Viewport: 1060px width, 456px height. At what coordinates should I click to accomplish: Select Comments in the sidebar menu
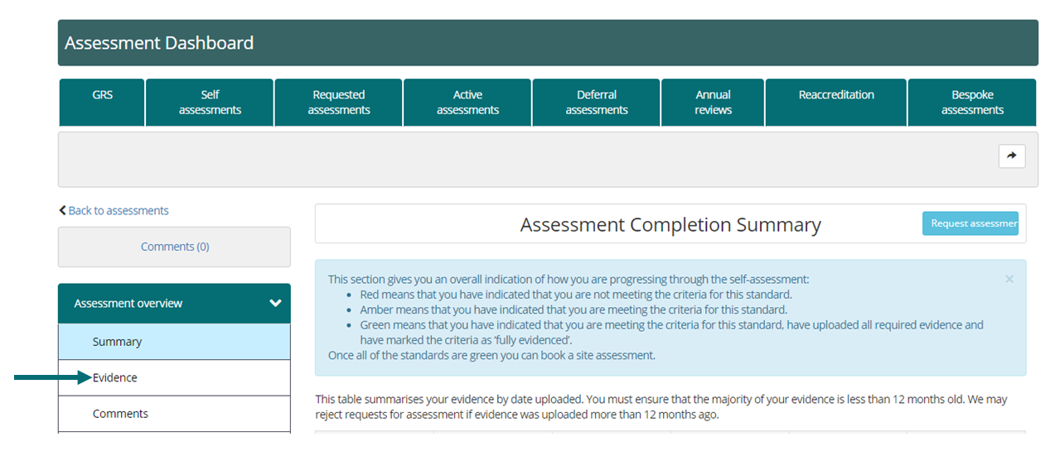tap(120, 414)
